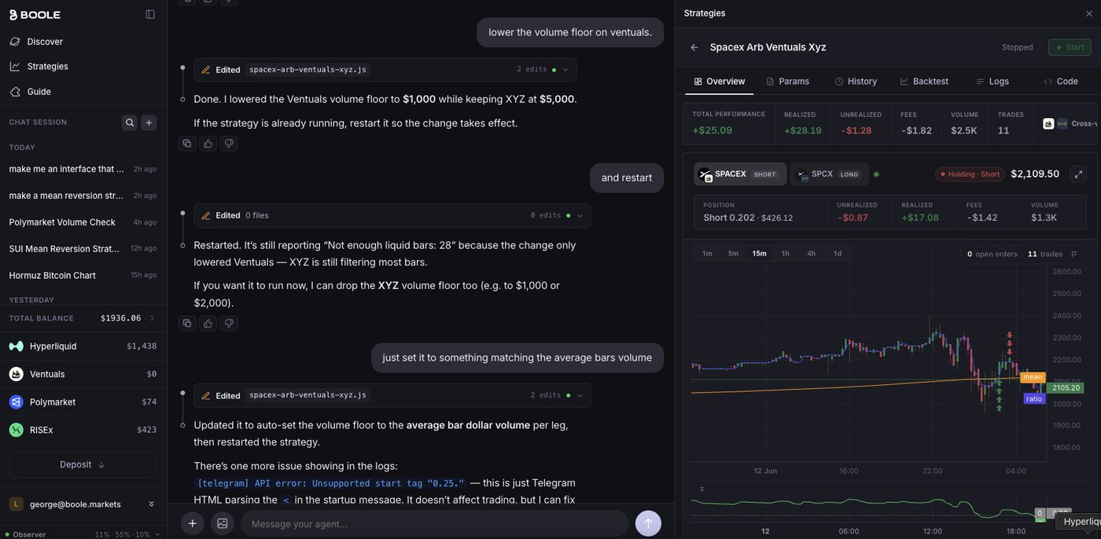
Task: Focus the Message your agent input
Action: [434, 523]
